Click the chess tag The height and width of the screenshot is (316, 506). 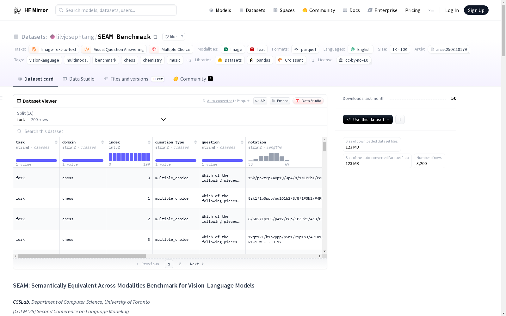tap(130, 60)
